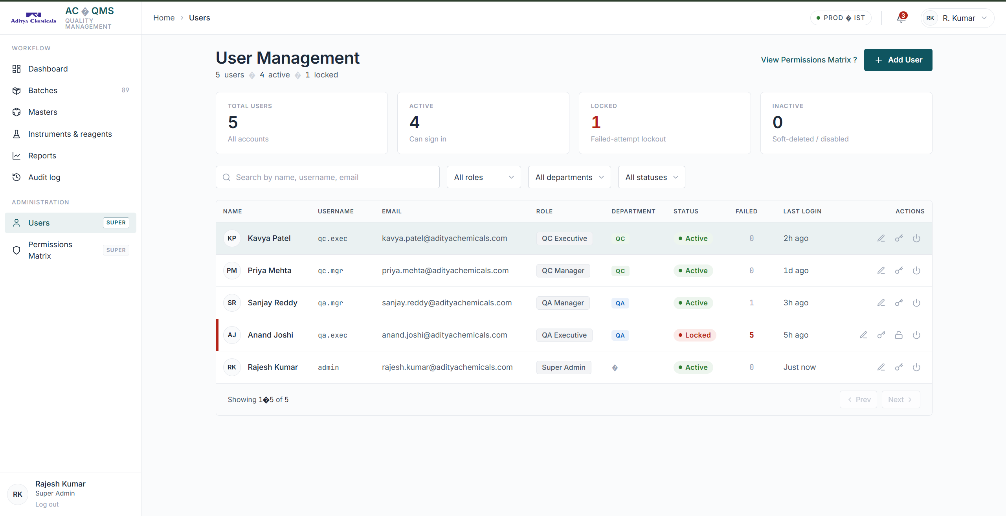This screenshot has height=516, width=1006.
Task: Edit Sanjay Reddy with pencil icon
Action: click(x=881, y=303)
